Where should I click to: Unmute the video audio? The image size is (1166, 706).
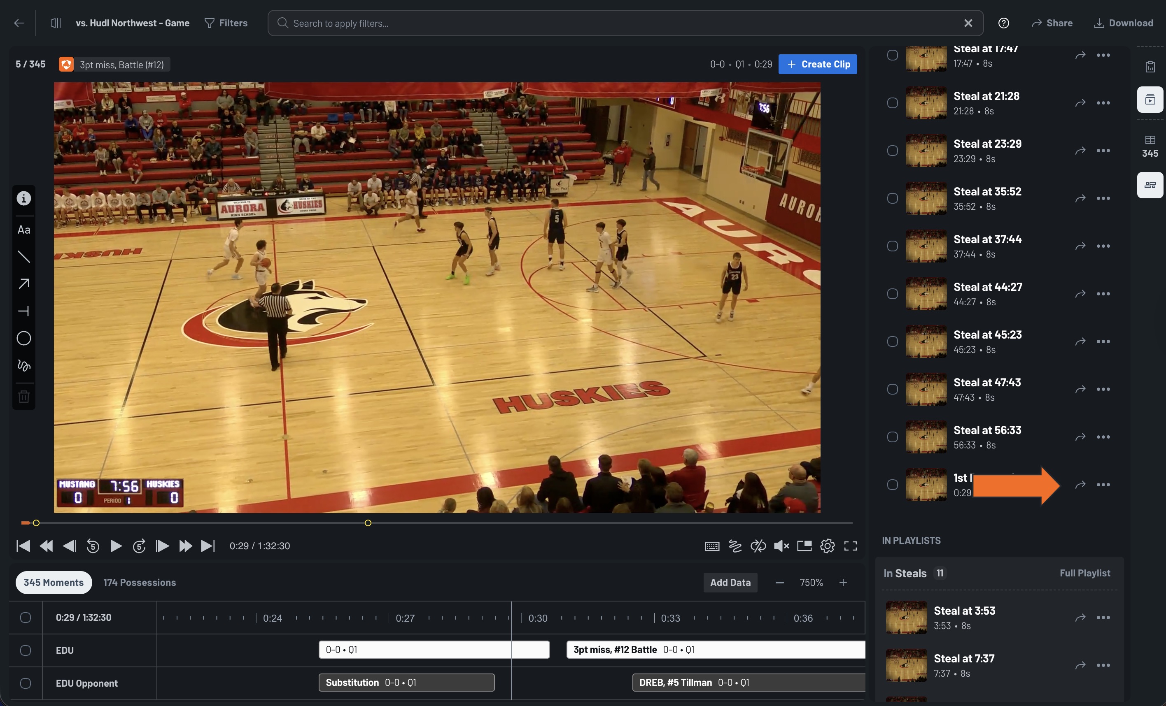pos(781,546)
